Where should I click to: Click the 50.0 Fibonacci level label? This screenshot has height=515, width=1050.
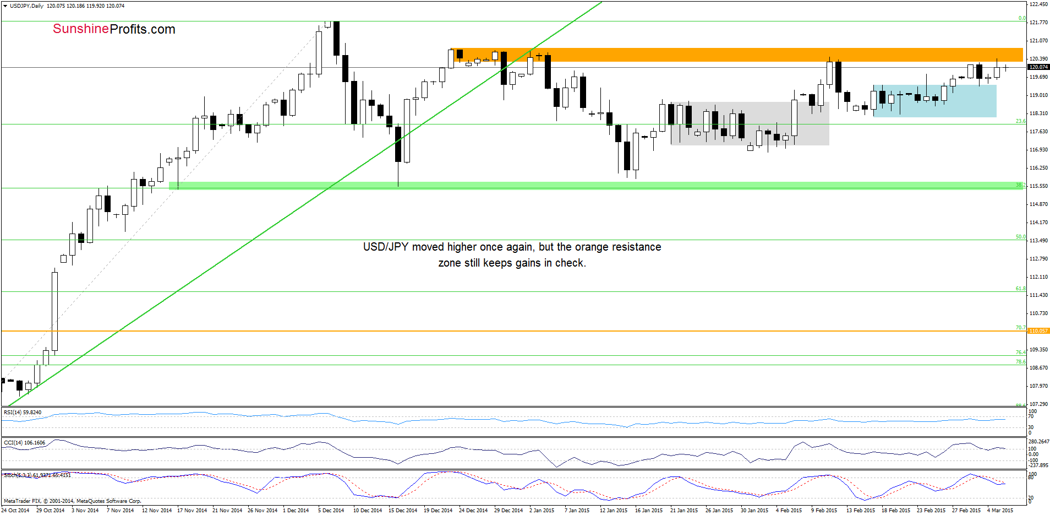point(1020,237)
